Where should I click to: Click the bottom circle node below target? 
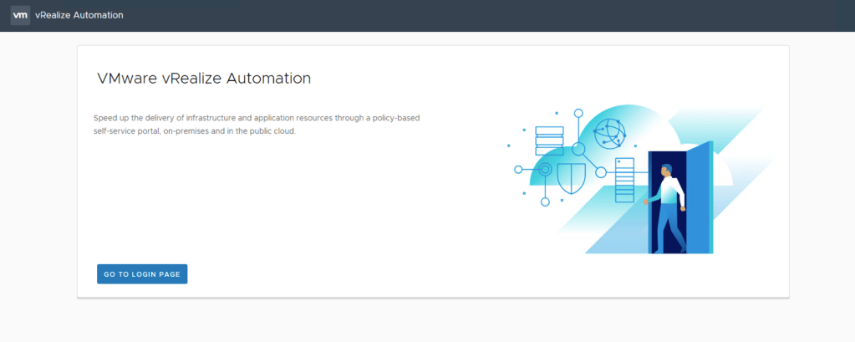point(545,202)
